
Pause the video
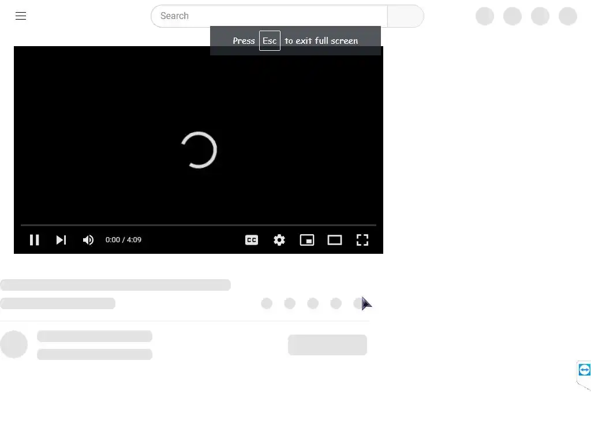click(x=34, y=240)
